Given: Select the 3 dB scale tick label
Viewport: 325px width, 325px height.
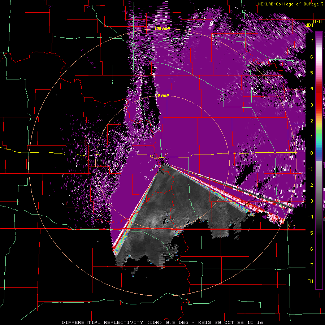Looking at the screenshot, I should click(x=312, y=105).
